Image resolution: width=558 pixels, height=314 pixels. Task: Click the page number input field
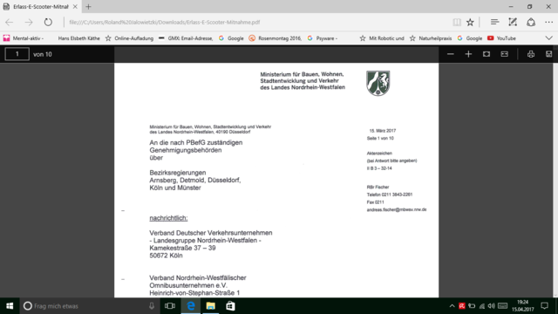coord(17,54)
